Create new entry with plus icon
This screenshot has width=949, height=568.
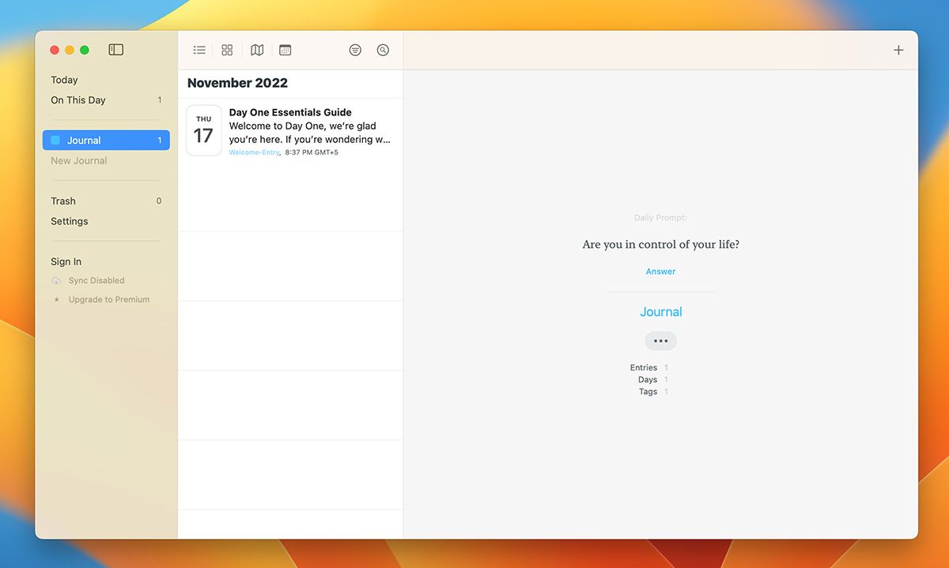pyautogui.click(x=898, y=50)
